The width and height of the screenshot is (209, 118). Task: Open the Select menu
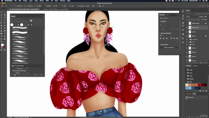click(41, 1)
